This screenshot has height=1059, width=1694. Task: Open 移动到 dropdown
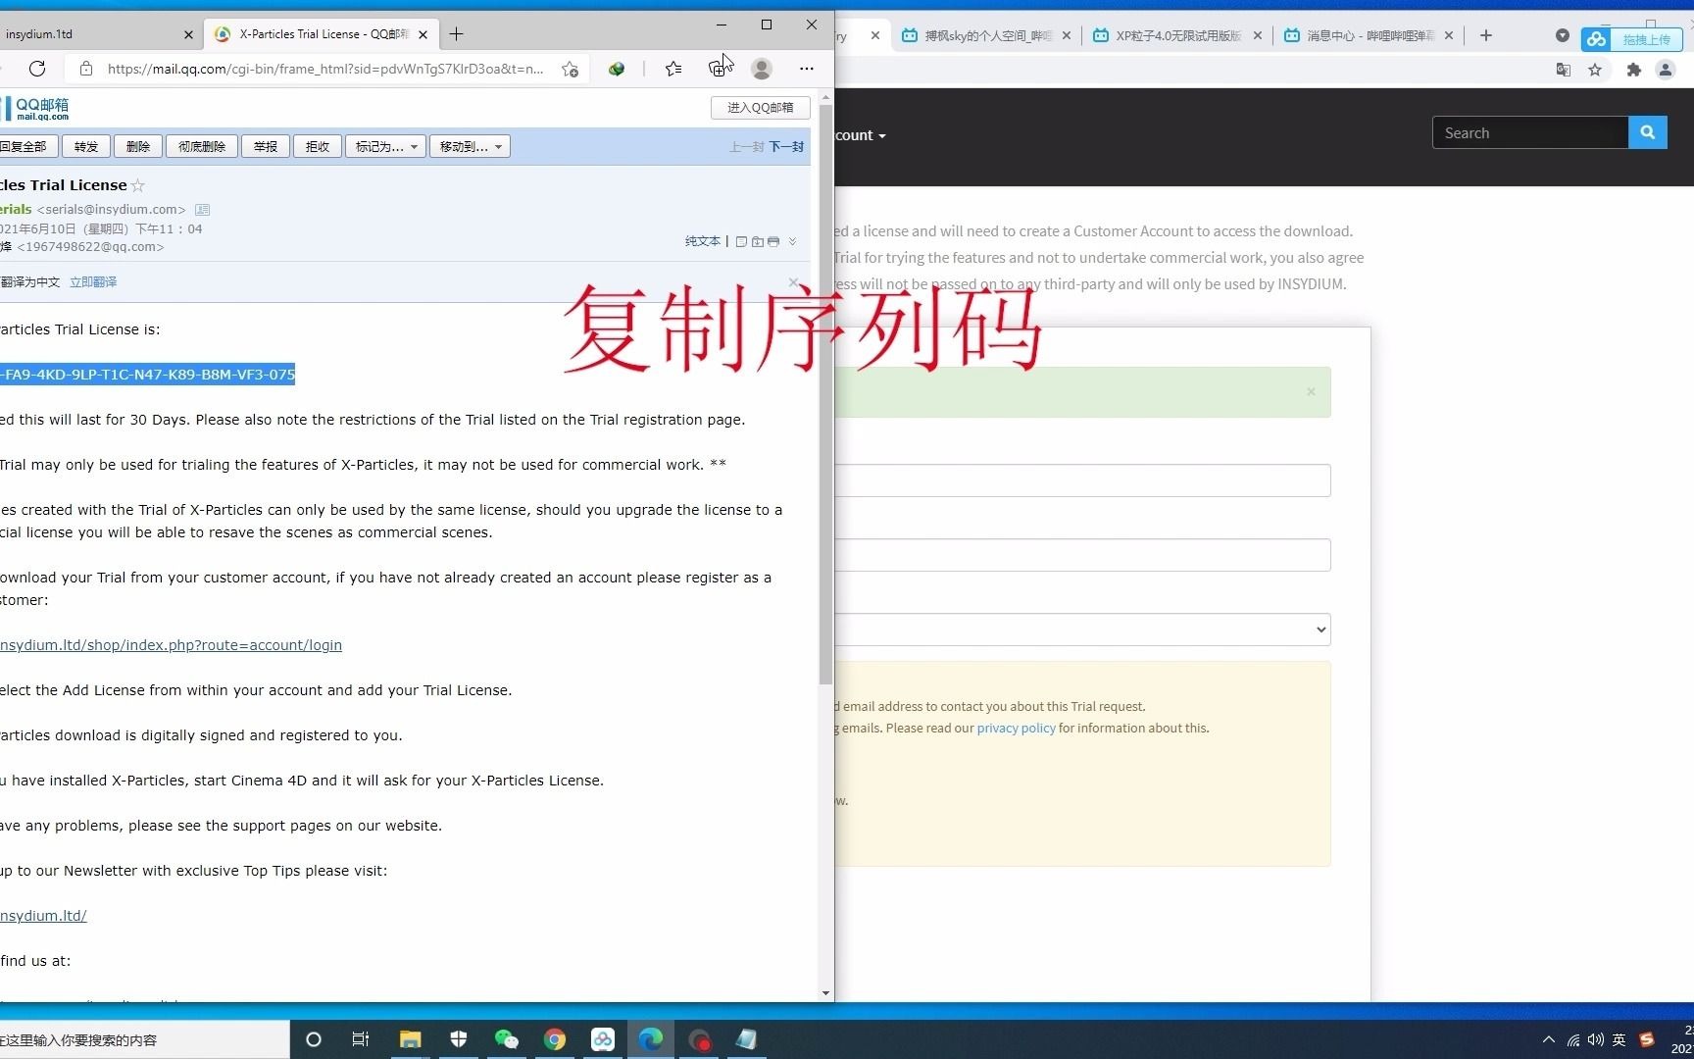471,147
